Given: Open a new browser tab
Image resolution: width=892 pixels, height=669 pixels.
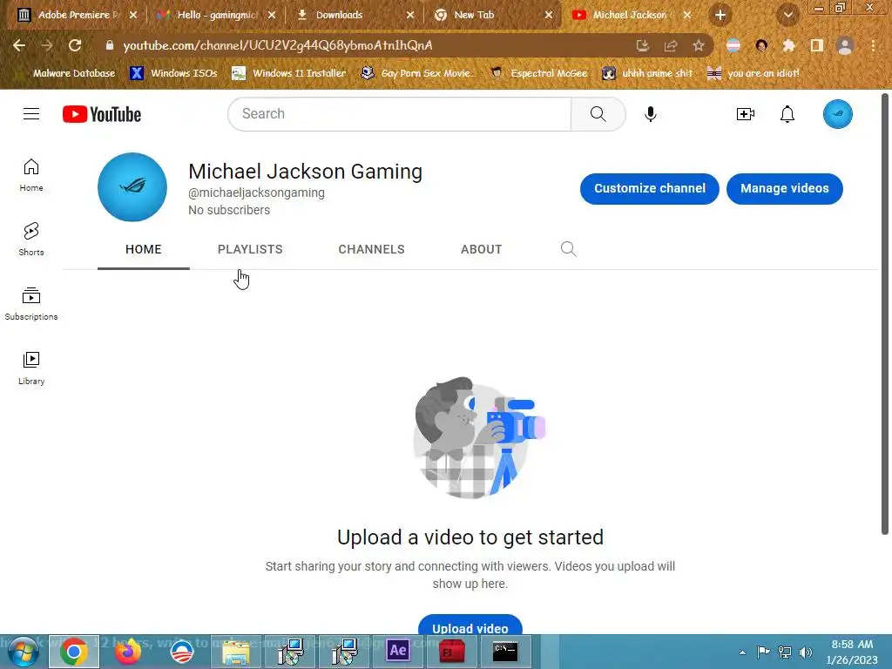Looking at the screenshot, I should click(x=720, y=15).
